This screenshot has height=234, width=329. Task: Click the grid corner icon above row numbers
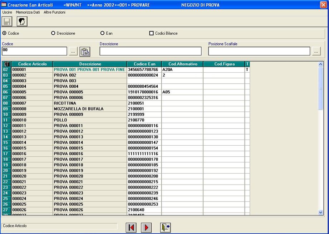pos(6,64)
